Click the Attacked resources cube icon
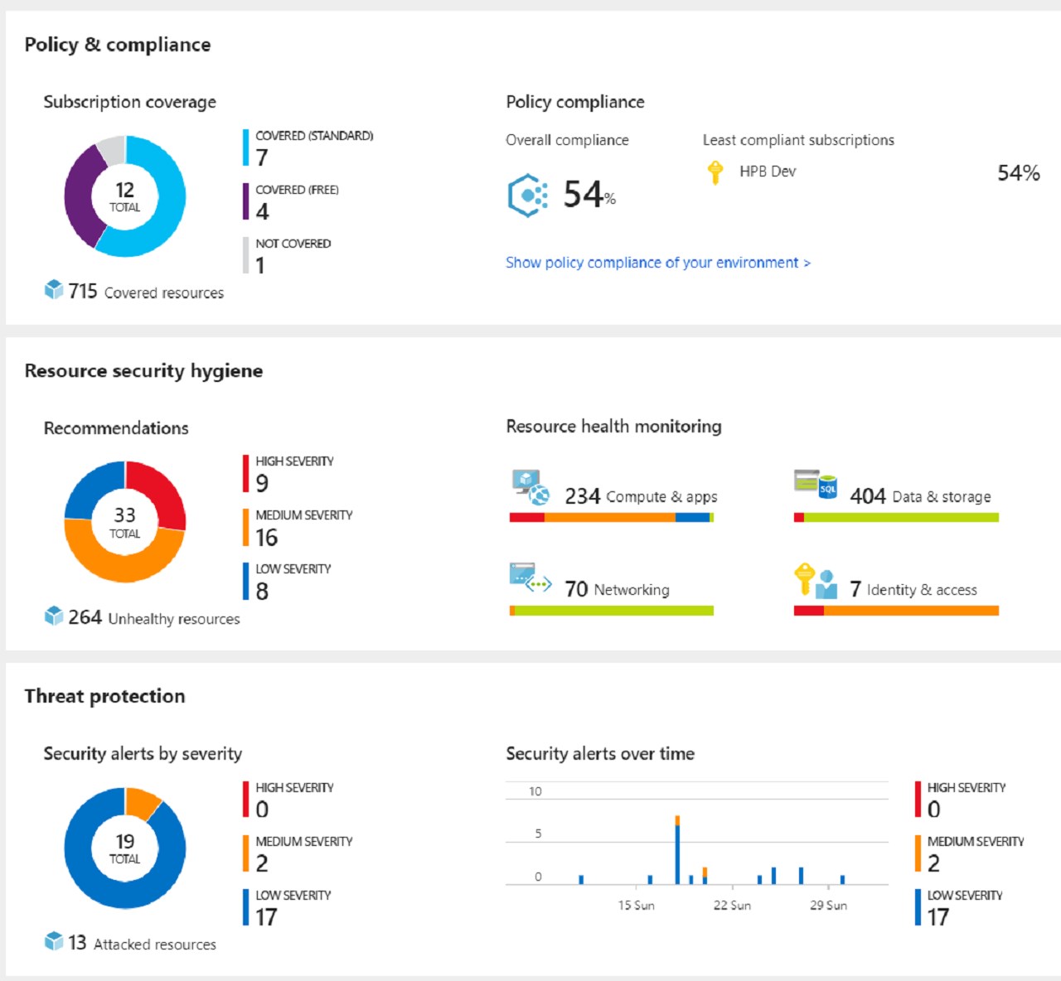1061x981 pixels. [54, 942]
